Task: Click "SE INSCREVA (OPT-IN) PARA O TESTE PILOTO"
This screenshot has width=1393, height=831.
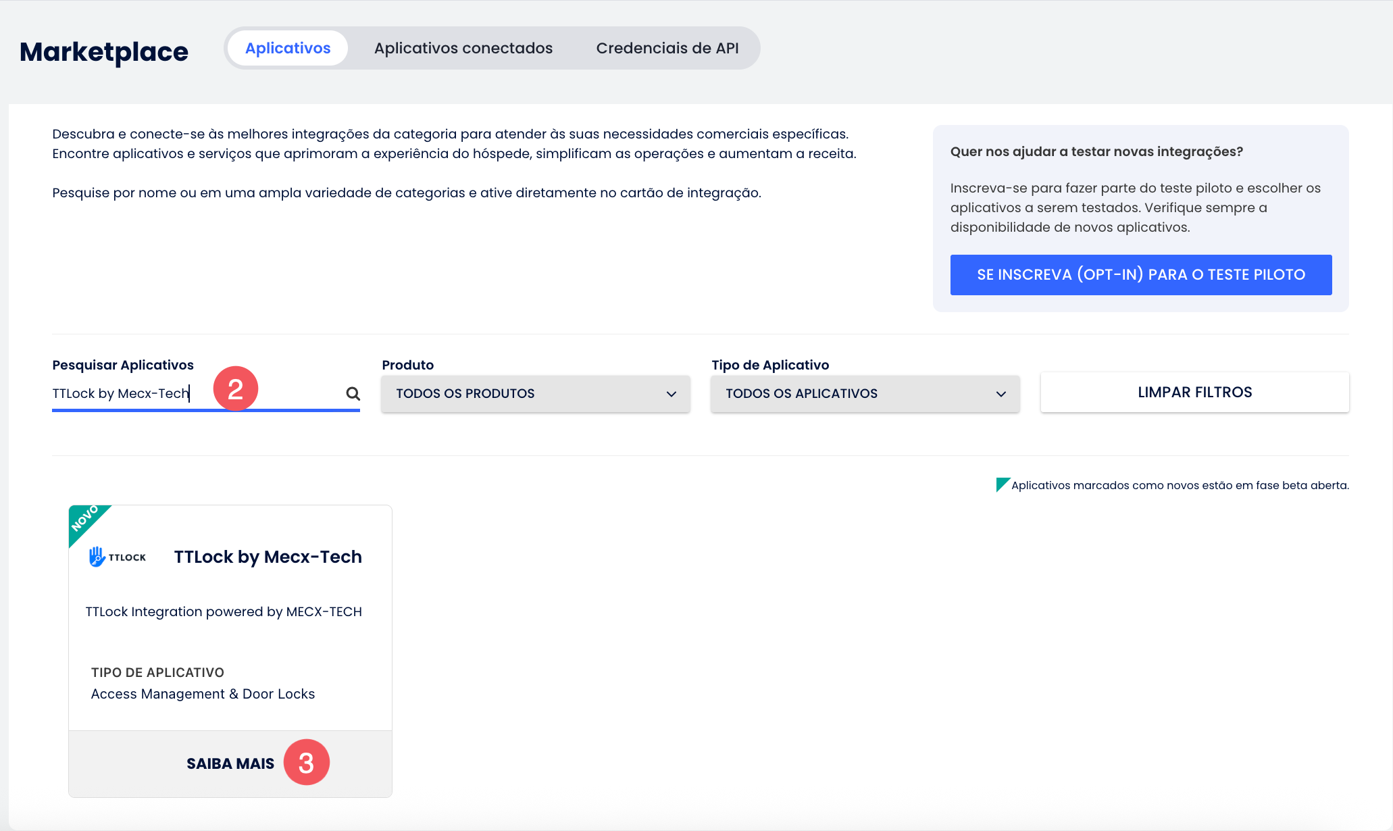Action: tap(1140, 274)
